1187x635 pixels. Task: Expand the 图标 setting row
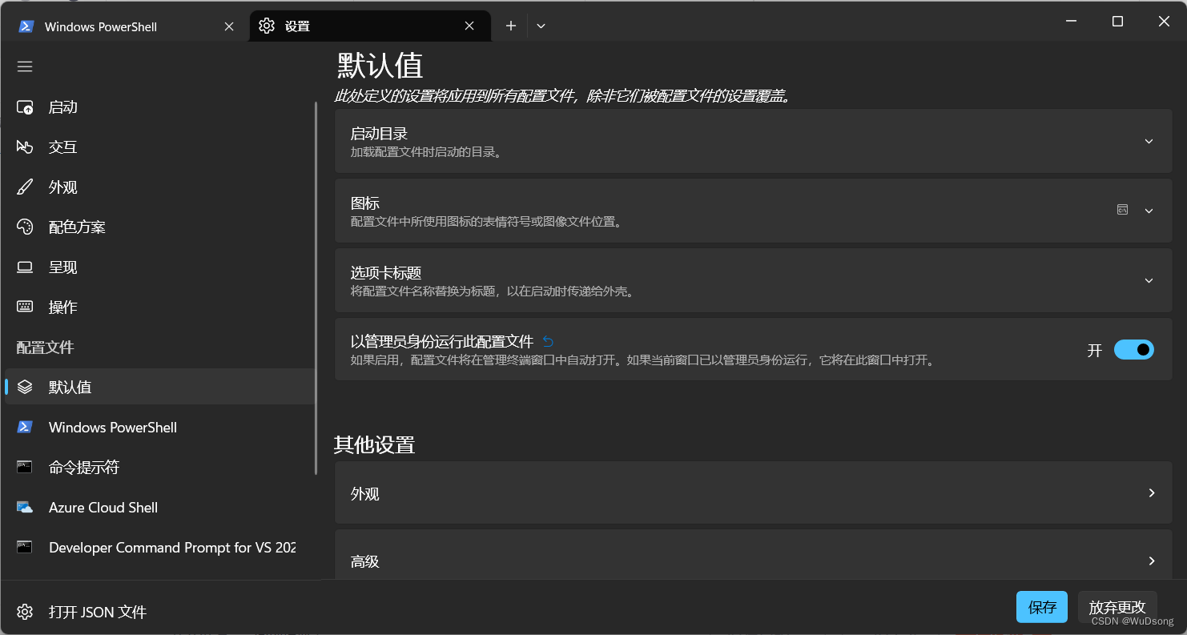pyautogui.click(x=1149, y=210)
